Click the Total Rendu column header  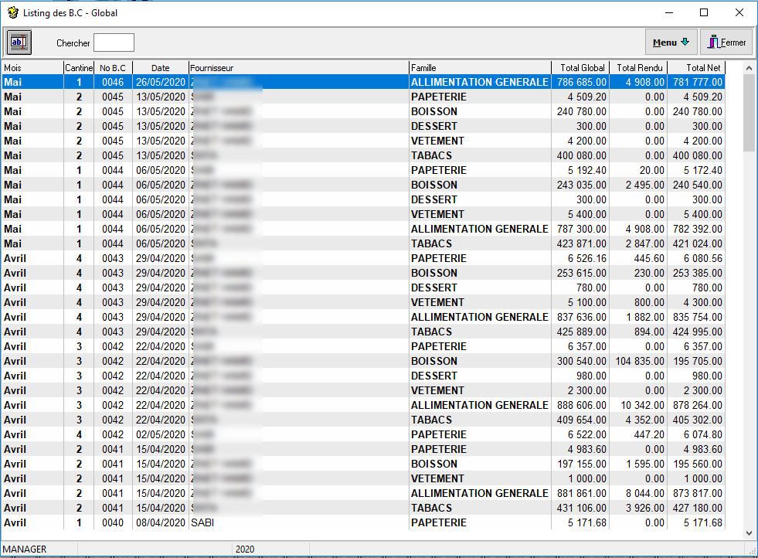638,68
